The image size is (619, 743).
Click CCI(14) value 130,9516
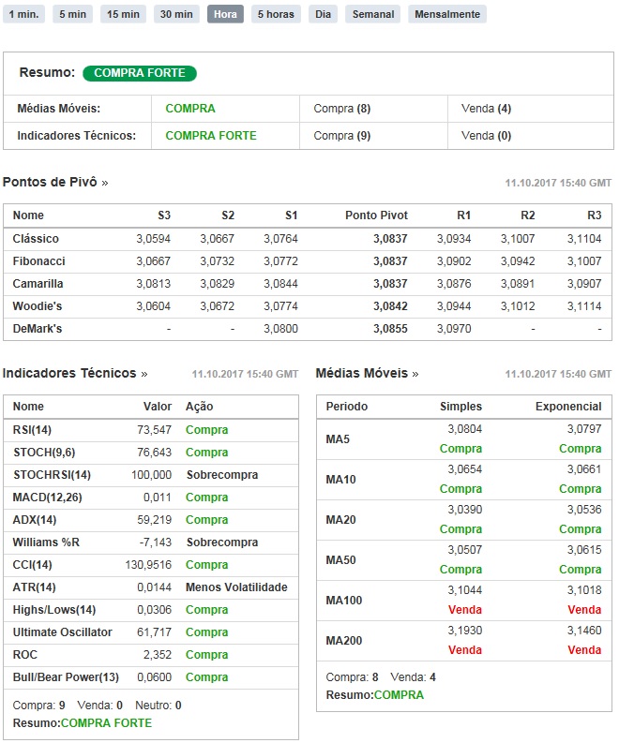coord(148,565)
